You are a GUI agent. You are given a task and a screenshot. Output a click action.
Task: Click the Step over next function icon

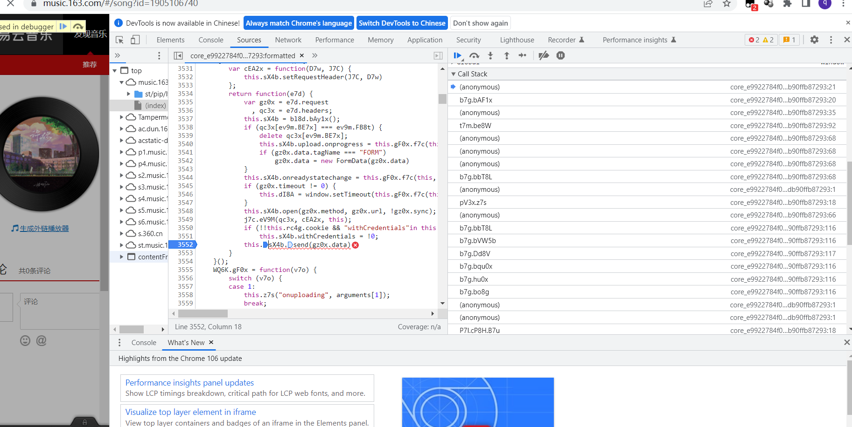tap(474, 55)
